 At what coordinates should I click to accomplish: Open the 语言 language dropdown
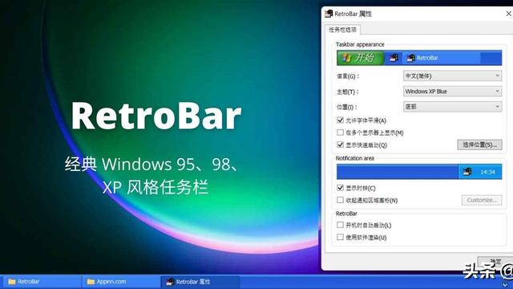pos(452,76)
